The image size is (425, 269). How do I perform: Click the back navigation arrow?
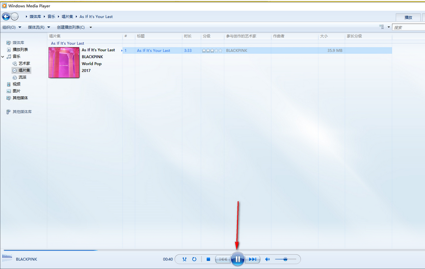(6, 16)
